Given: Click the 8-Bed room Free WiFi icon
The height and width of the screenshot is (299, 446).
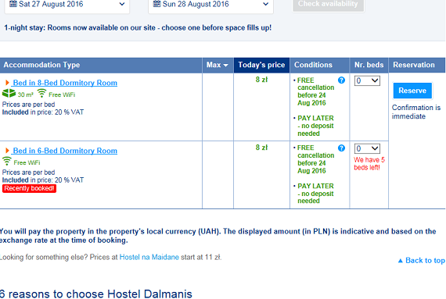Looking at the screenshot, I should (41, 93).
